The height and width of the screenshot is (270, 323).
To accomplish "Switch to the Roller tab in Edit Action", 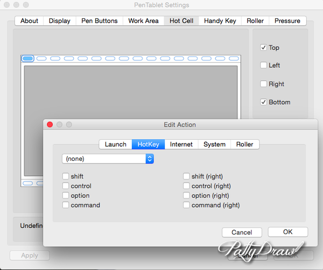I will point(245,144).
